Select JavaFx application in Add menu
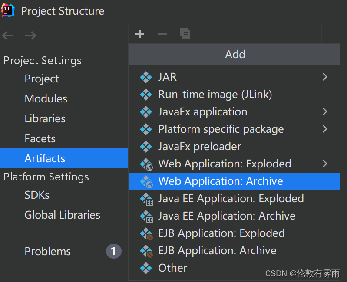The width and height of the screenshot is (347, 282). point(234,111)
